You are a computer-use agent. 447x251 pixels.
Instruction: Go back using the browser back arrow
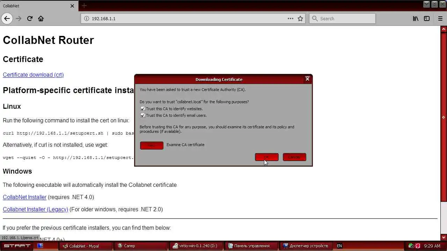pyautogui.click(x=7, y=18)
